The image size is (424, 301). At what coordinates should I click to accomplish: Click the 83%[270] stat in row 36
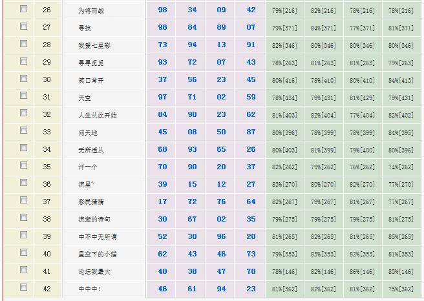point(284,185)
